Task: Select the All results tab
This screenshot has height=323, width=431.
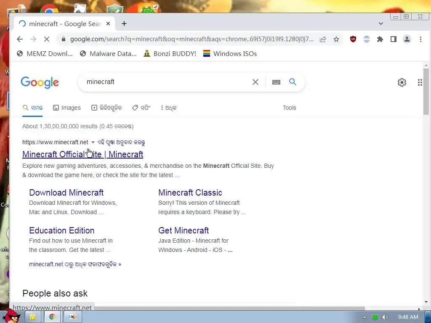Action: point(32,108)
